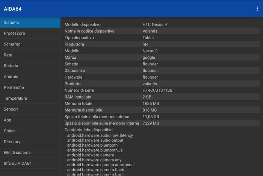Viewport: 263px width, 176px height.
Task: Open the Codec section
Action: tap(30, 131)
